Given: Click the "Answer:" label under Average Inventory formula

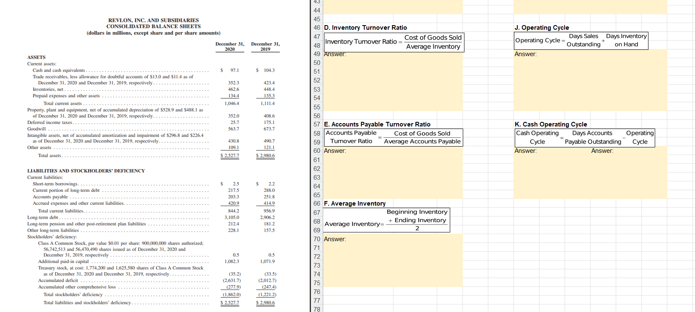Looking at the screenshot, I should click(335, 239).
